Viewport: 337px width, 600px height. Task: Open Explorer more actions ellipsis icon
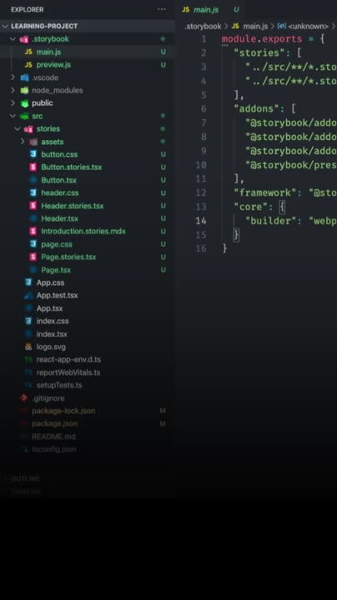[162, 9]
